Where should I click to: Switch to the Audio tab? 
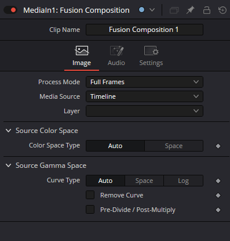coord(116,56)
